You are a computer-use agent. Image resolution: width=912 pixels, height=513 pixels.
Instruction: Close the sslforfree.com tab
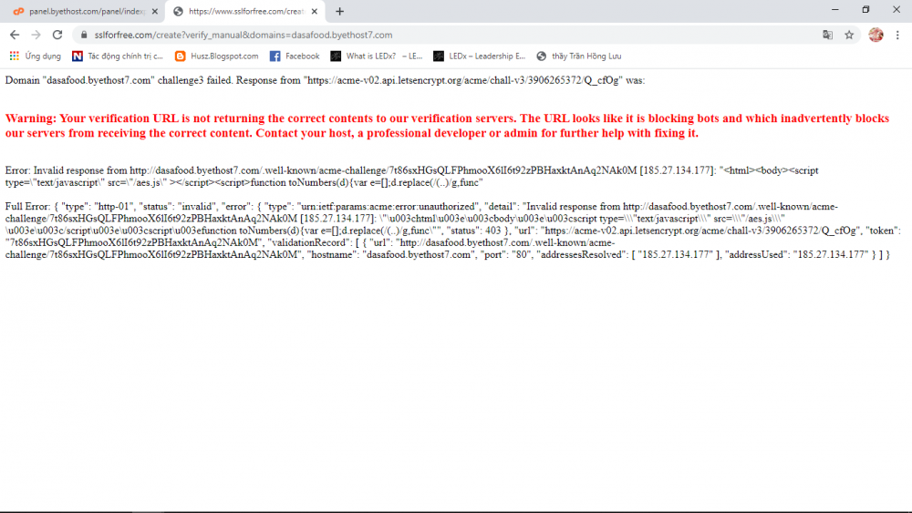[314, 11]
